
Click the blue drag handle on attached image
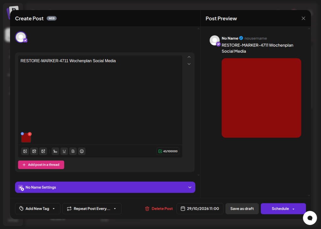point(22,134)
